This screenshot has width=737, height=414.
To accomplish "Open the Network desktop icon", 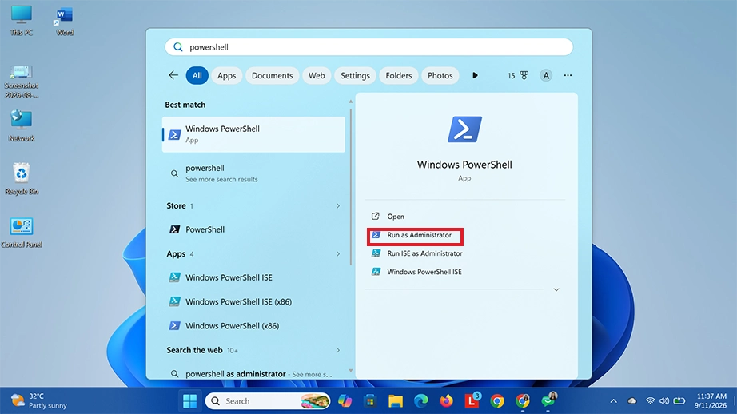I will click(21, 125).
